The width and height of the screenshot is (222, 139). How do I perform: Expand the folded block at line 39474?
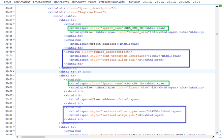coord(14,71)
